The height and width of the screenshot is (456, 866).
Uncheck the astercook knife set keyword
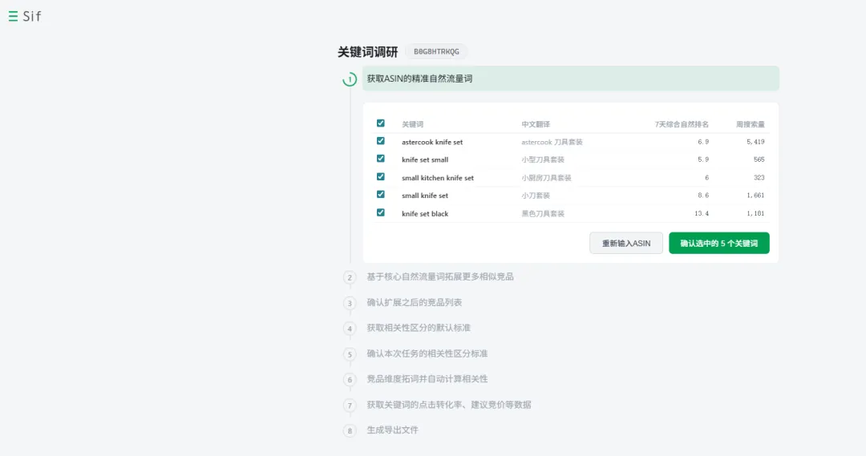click(x=381, y=141)
